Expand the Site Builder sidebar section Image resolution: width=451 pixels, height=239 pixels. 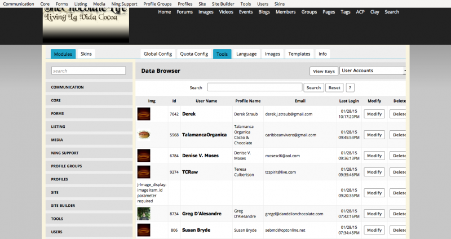(89, 206)
